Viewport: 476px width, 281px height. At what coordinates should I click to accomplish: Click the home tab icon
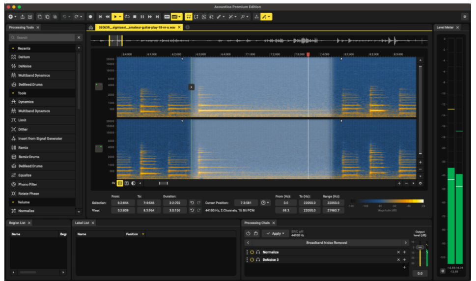(91, 28)
